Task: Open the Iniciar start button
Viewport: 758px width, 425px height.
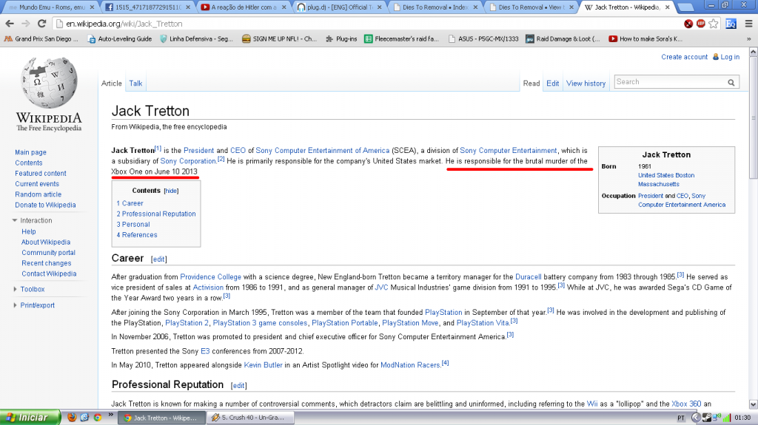Action: point(30,418)
